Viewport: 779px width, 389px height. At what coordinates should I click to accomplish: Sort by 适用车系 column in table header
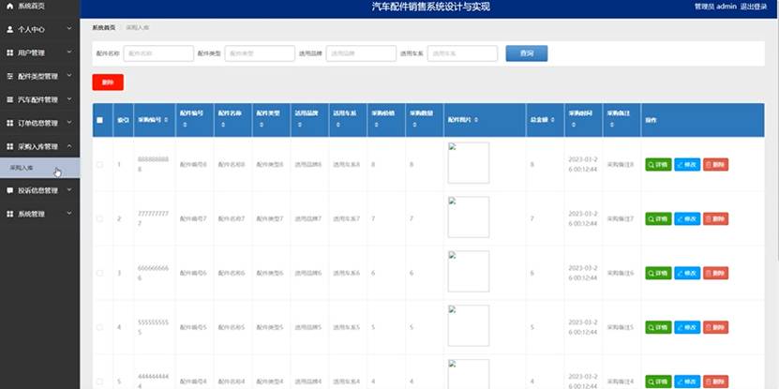click(338, 126)
